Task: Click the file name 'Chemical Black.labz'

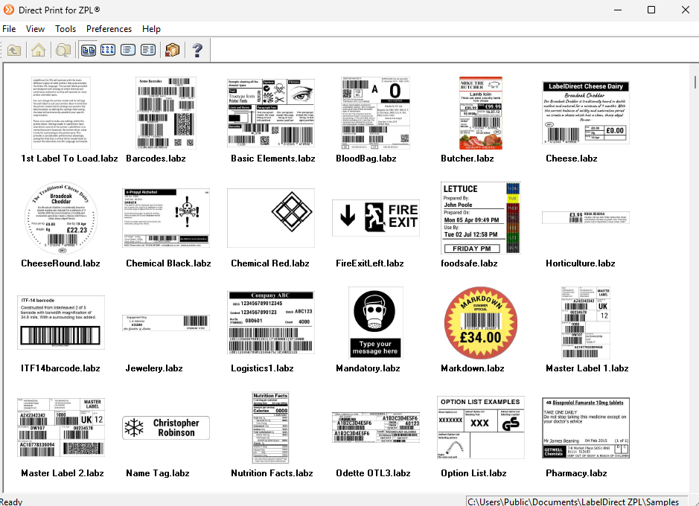Action: (x=168, y=263)
